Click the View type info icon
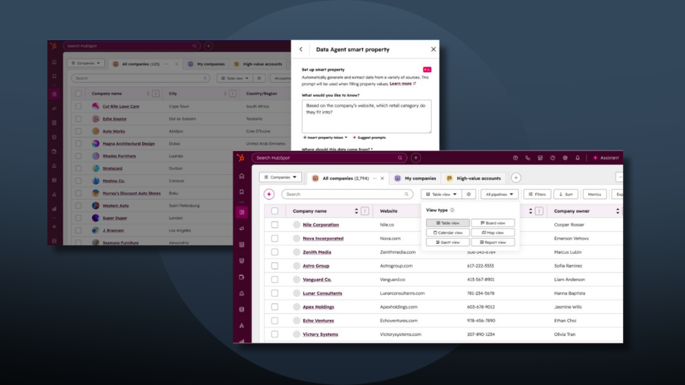The height and width of the screenshot is (385, 685). coord(452,210)
